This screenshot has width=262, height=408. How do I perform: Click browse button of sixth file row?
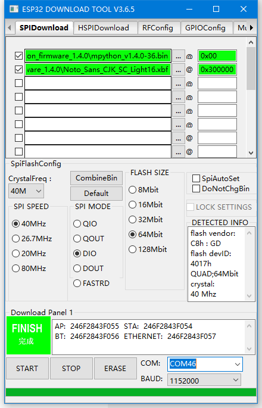(x=179, y=125)
